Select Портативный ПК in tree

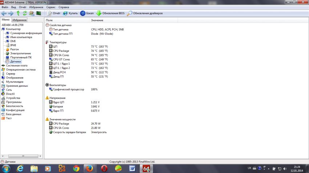(21, 57)
